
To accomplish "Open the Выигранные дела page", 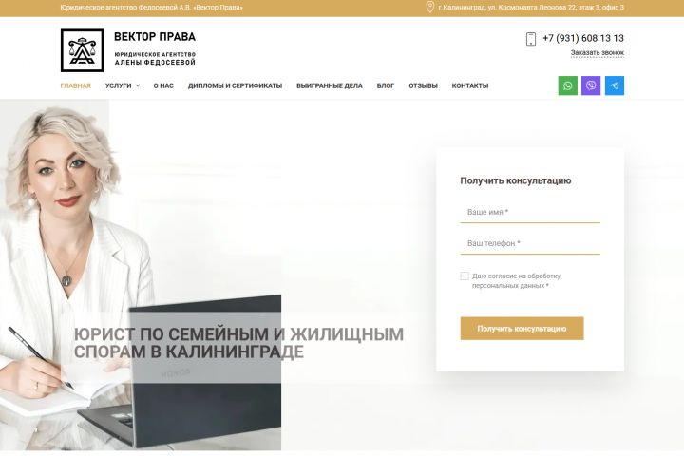I will [330, 85].
